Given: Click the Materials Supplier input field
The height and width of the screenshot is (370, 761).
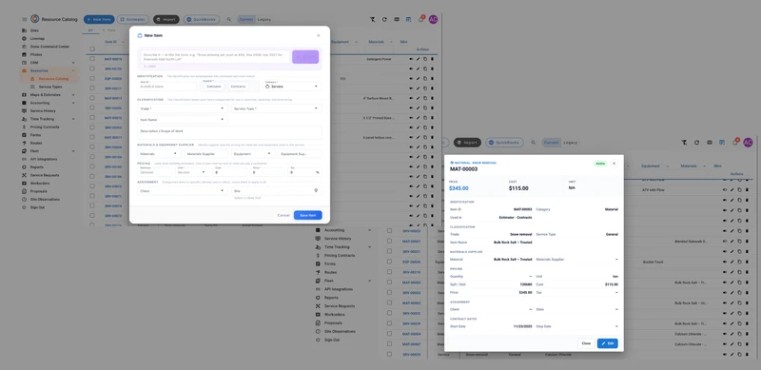Looking at the screenshot, I should (x=206, y=154).
